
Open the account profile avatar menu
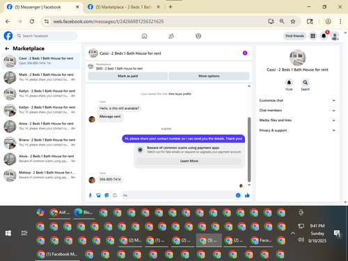(335, 36)
